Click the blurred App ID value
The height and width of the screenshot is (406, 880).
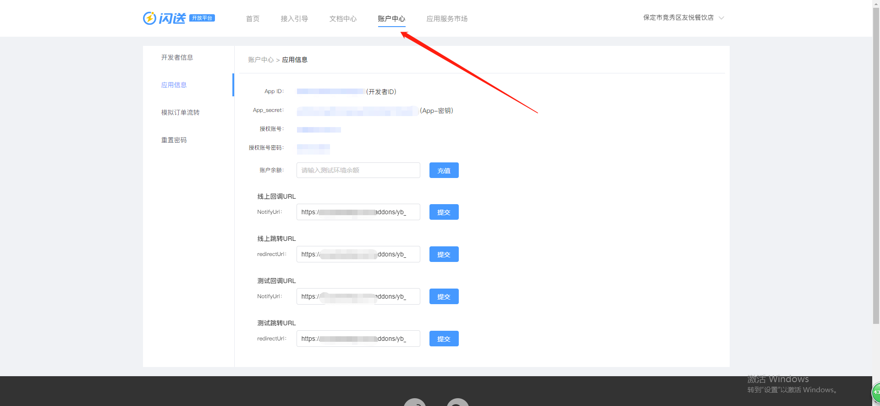(x=331, y=91)
